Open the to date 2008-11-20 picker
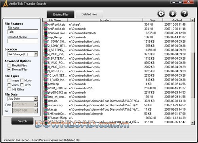 36,111
